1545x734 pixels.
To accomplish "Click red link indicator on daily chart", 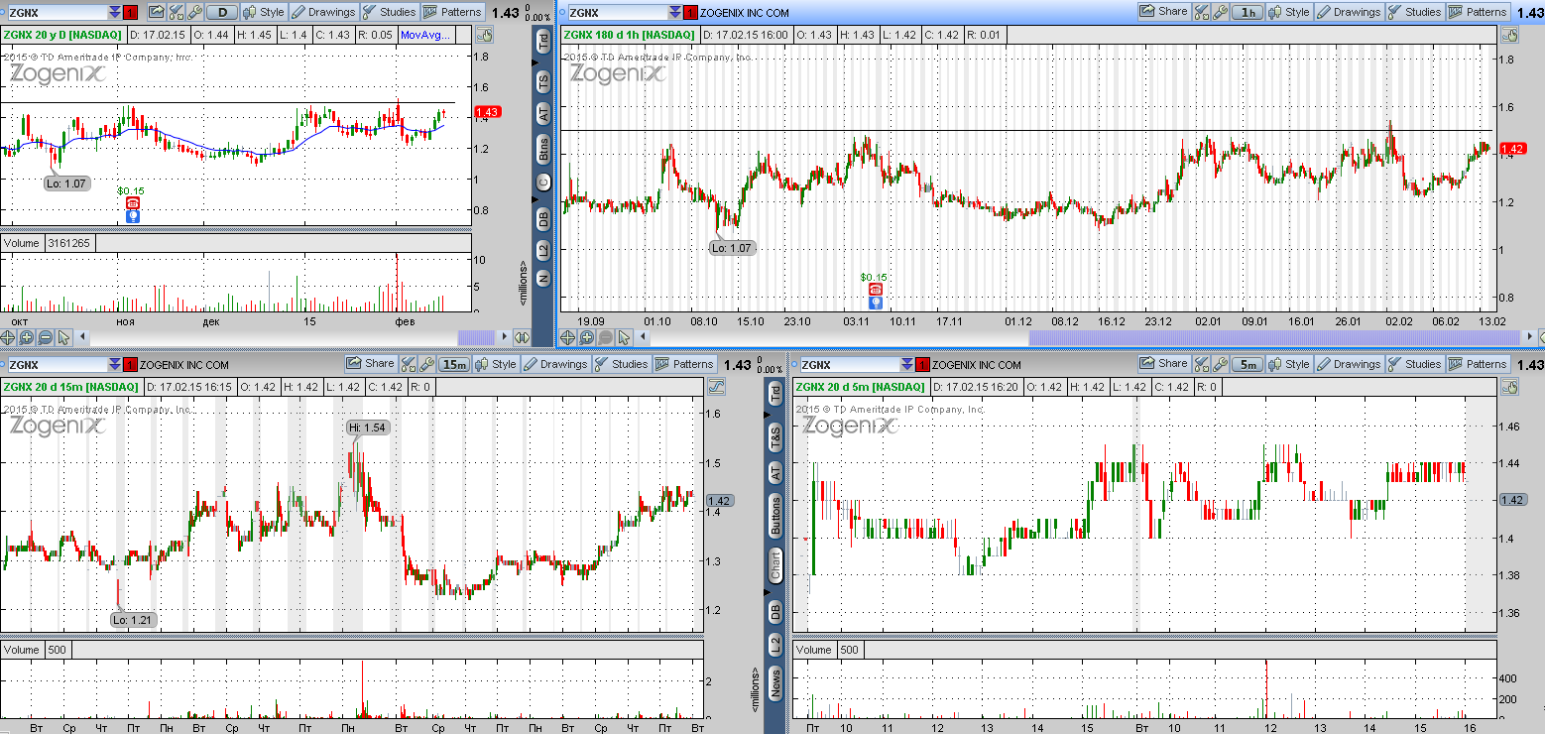I will [x=131, y=12].
